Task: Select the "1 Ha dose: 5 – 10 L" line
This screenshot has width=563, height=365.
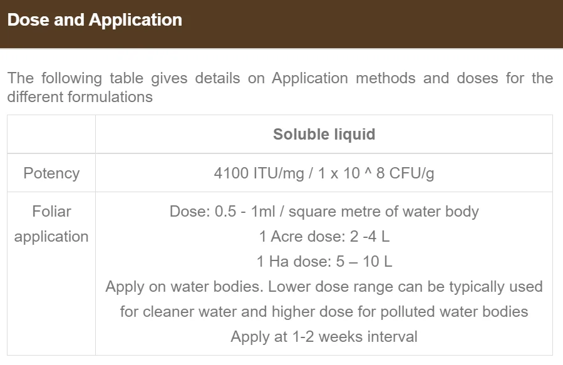Action: tap(324, 262)
